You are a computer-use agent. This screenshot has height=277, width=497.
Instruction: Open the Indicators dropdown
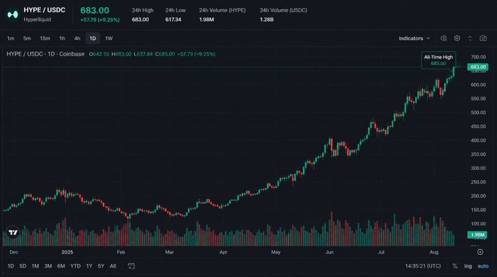tap(414, 38)
